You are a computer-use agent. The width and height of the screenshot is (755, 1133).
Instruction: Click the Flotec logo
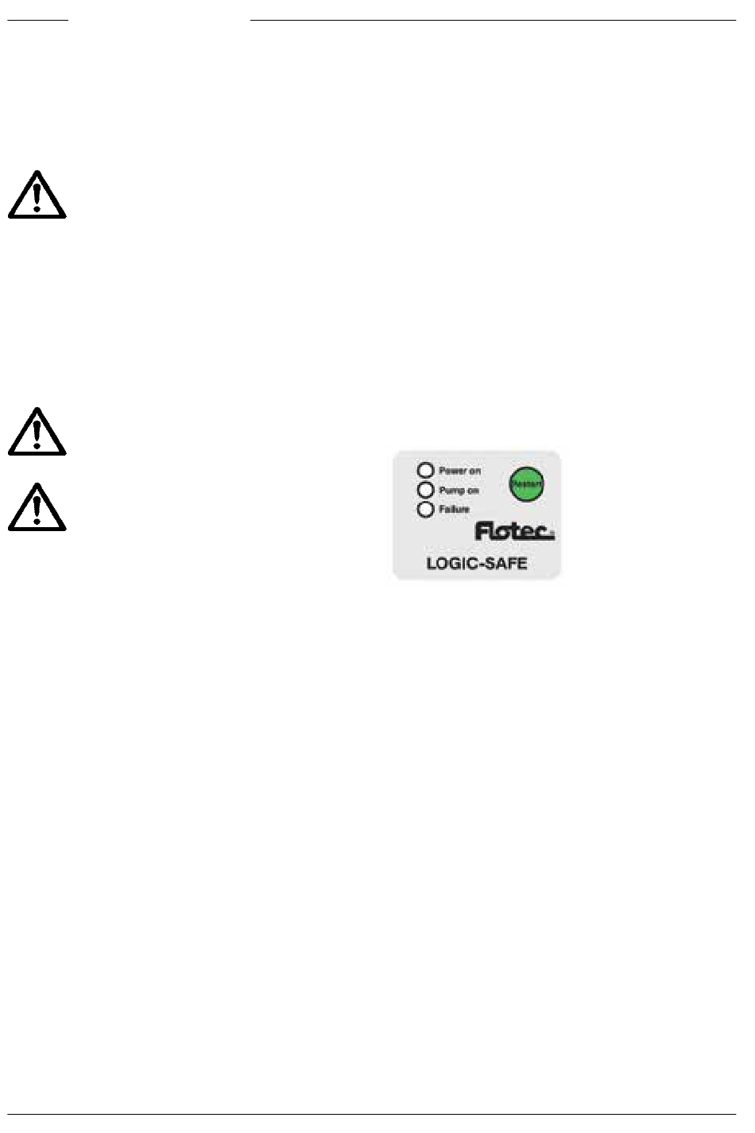514,531
